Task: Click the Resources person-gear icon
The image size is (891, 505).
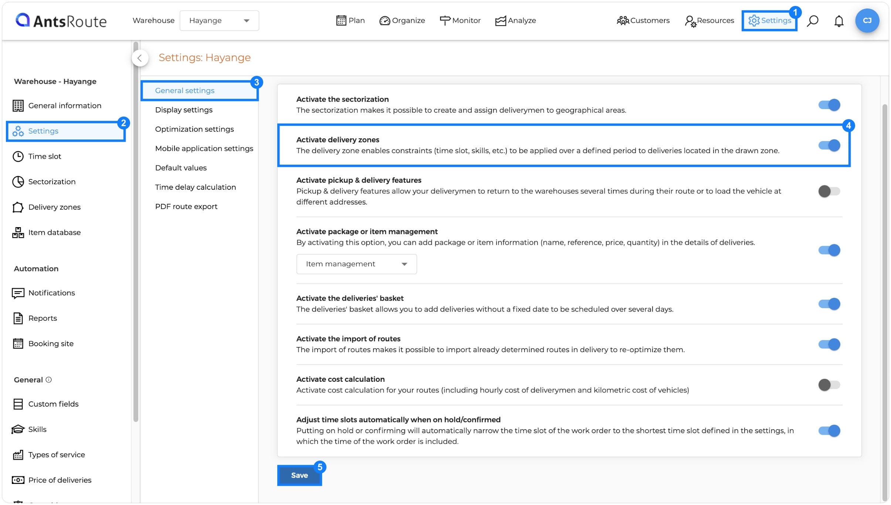Action: (690, 21)
